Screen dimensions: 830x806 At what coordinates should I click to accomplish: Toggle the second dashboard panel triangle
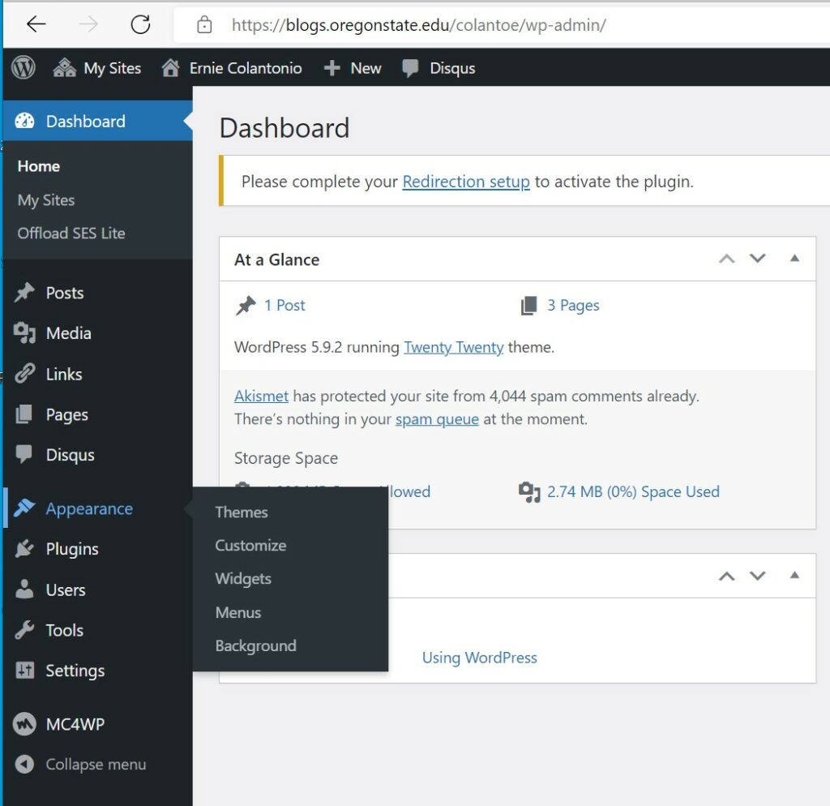click(x=794, y=575)
